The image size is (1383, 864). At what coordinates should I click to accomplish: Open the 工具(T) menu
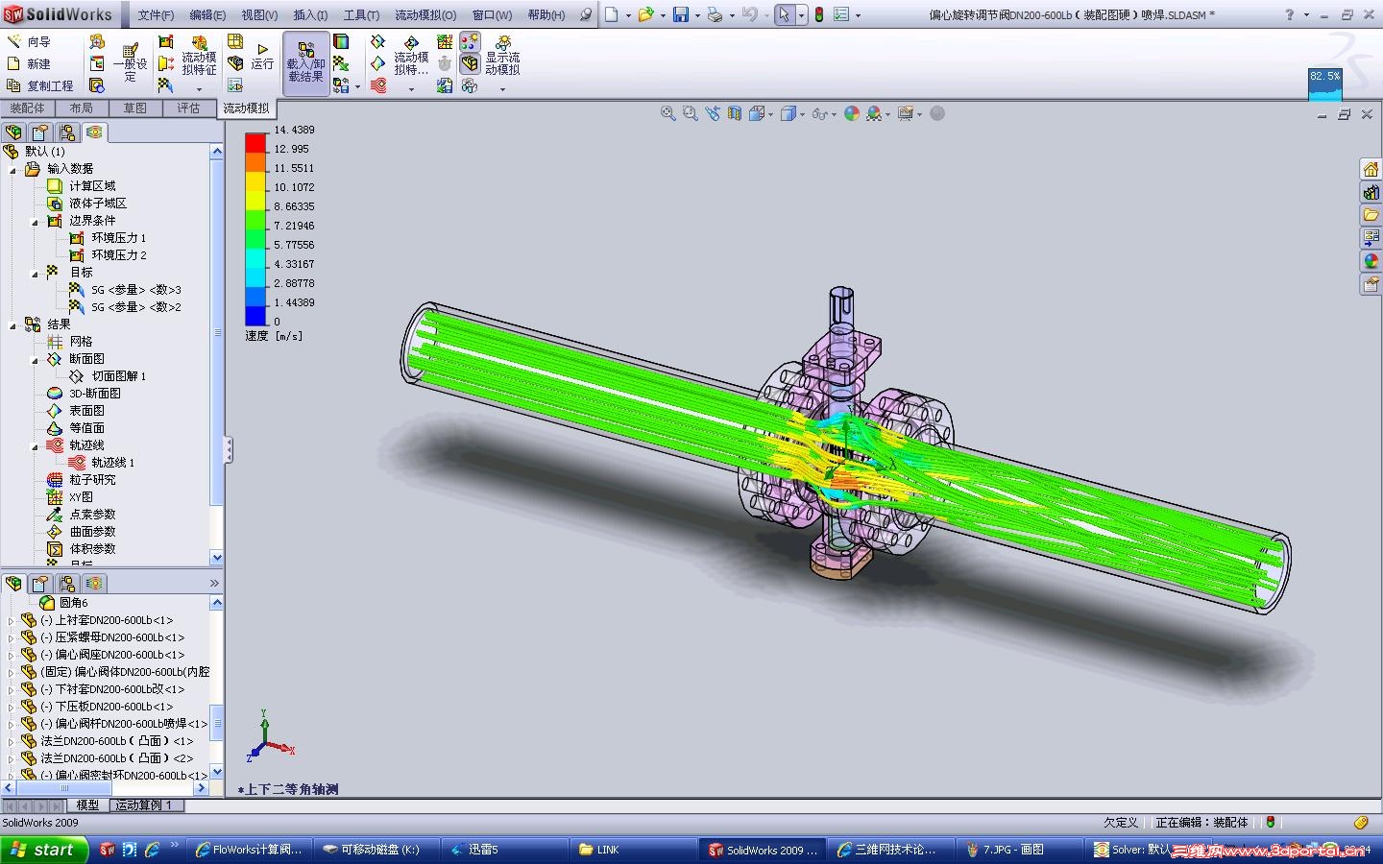tap(361, 15)
